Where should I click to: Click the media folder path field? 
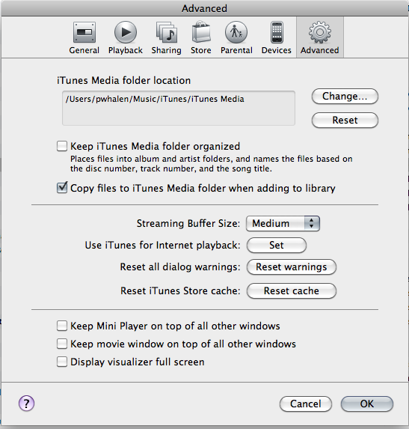pyautogui.click(x=179, y=109)
